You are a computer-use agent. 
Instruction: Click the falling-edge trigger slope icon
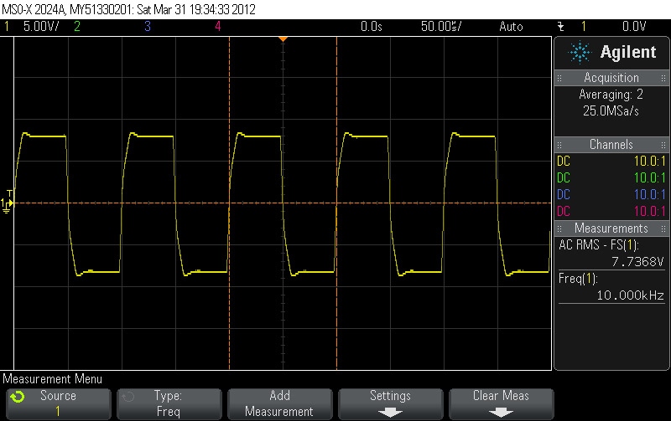click(561, 27)
